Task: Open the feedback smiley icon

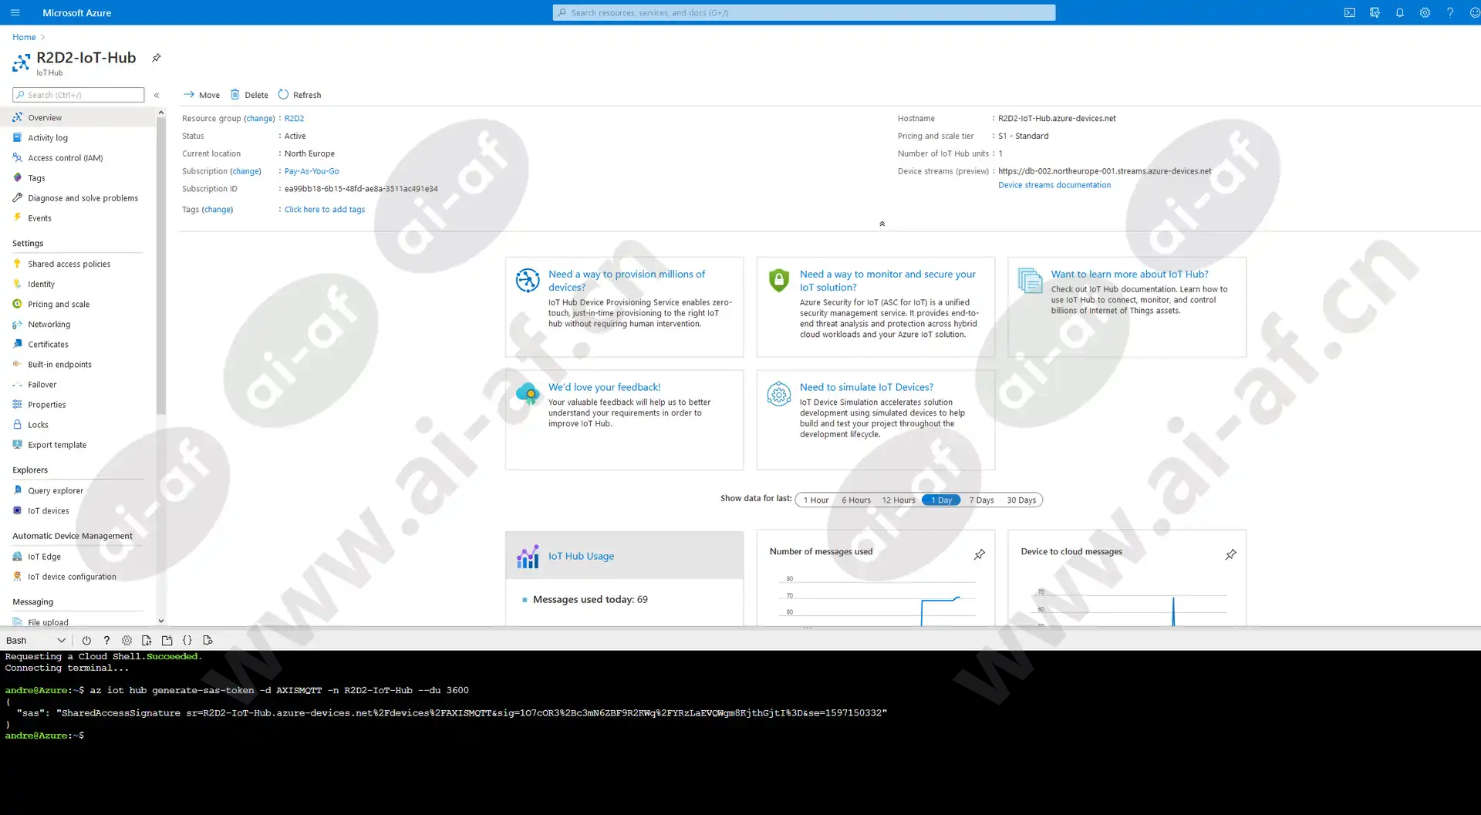Action: (x=1474, y=12)
